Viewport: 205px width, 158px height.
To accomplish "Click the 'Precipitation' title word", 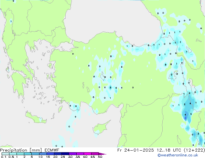I will 14,150.
